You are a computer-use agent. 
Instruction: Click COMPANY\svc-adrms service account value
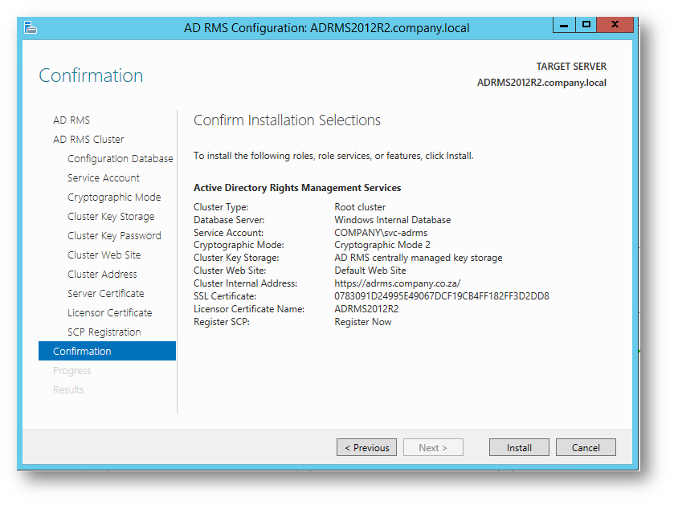[x=381, y=233]
